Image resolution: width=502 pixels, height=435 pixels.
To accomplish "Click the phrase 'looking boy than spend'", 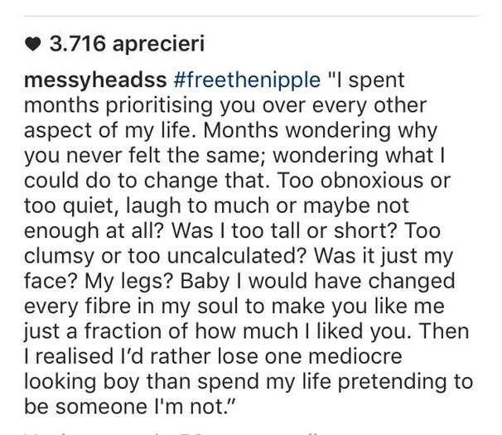I will coord(142,381).
